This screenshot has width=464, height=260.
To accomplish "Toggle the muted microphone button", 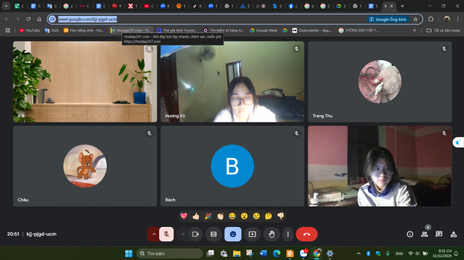I will [166, 234].
